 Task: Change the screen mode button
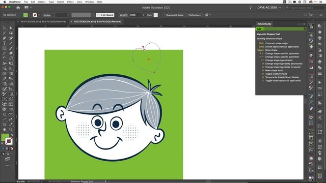point(8,159)
